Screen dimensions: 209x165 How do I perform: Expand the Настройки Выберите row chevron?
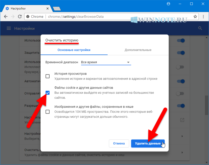tap(182, 136)
